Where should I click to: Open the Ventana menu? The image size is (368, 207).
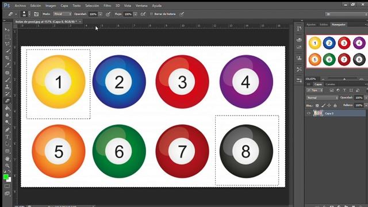[141, 6]
